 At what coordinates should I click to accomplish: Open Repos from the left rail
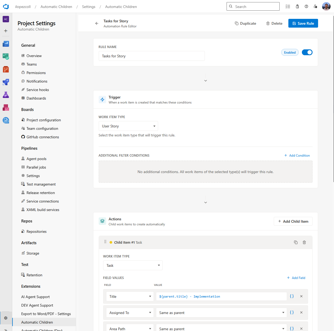[x=6, y=69]
